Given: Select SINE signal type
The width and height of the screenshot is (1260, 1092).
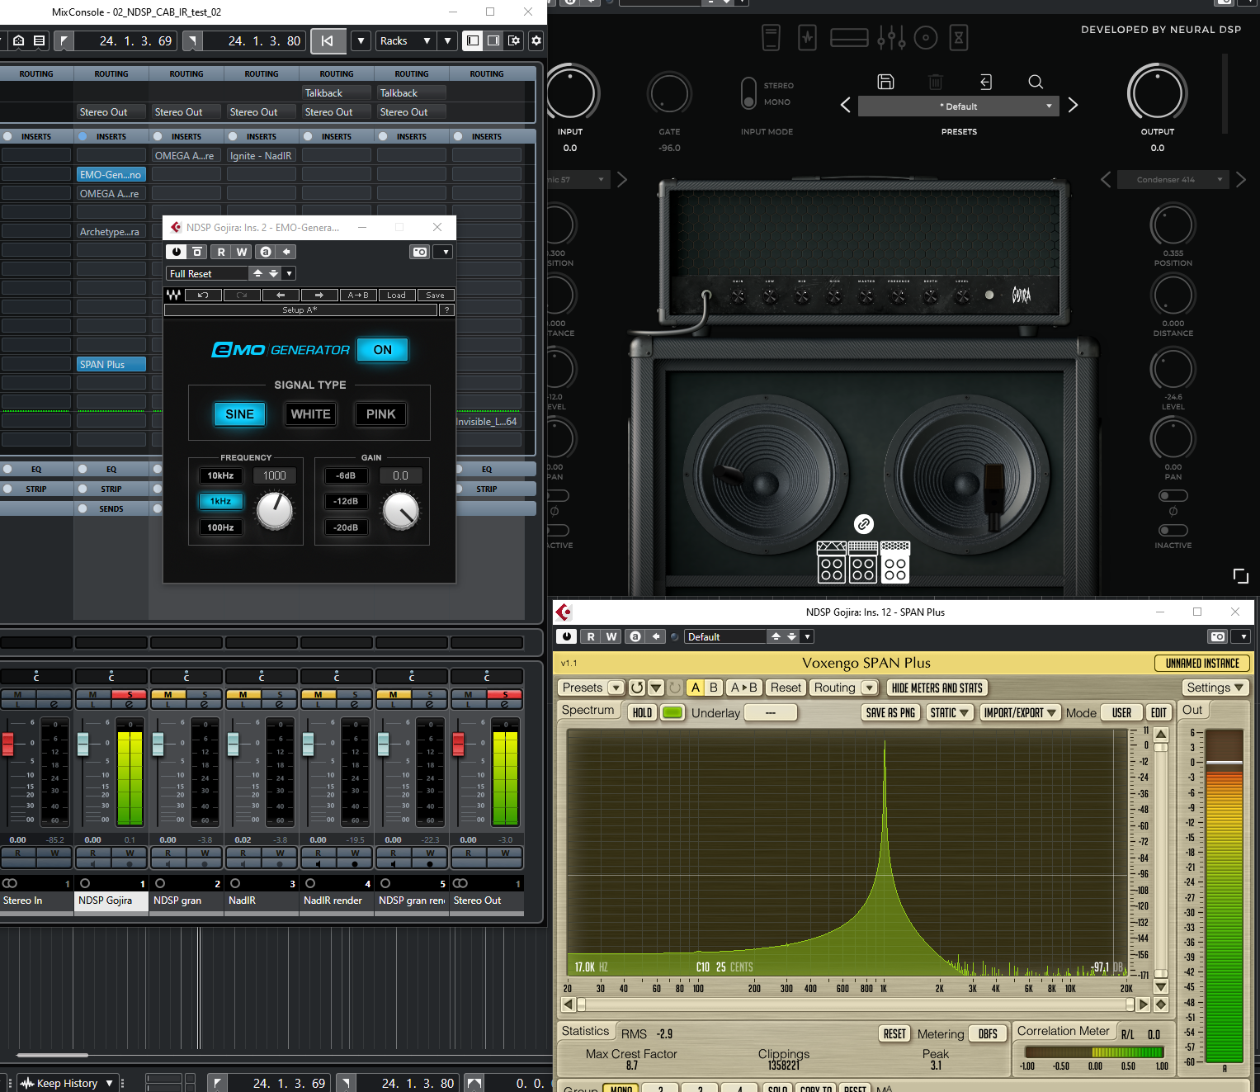Looking at the screenshot, I should (x=240, y=414).
